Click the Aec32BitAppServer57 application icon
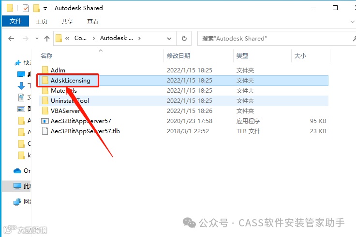The image size is (356, 237). [45, 121]
